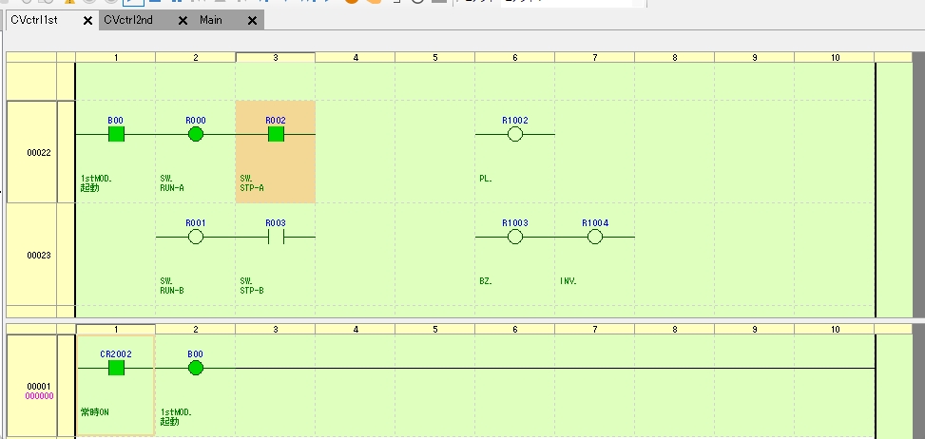Click the R000 SW. RUN-A coil symbol
The height and width of the screenshot is (439, 925).
[196, 135]
